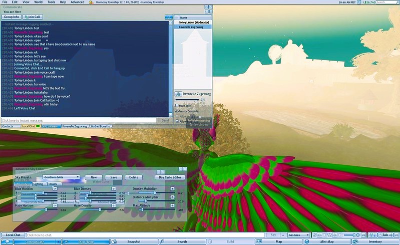
Task: Click the chat bubble icon beside Communicate
Action: 7,241
